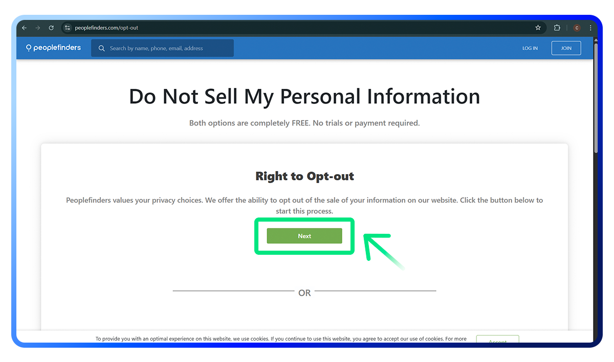Open site information settings in the address bar

[x=67, y=28]
